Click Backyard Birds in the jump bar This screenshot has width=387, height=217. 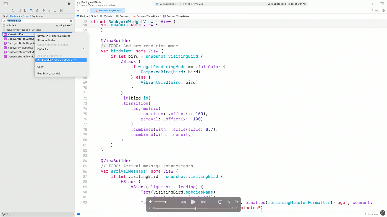(x=86, y=16)
